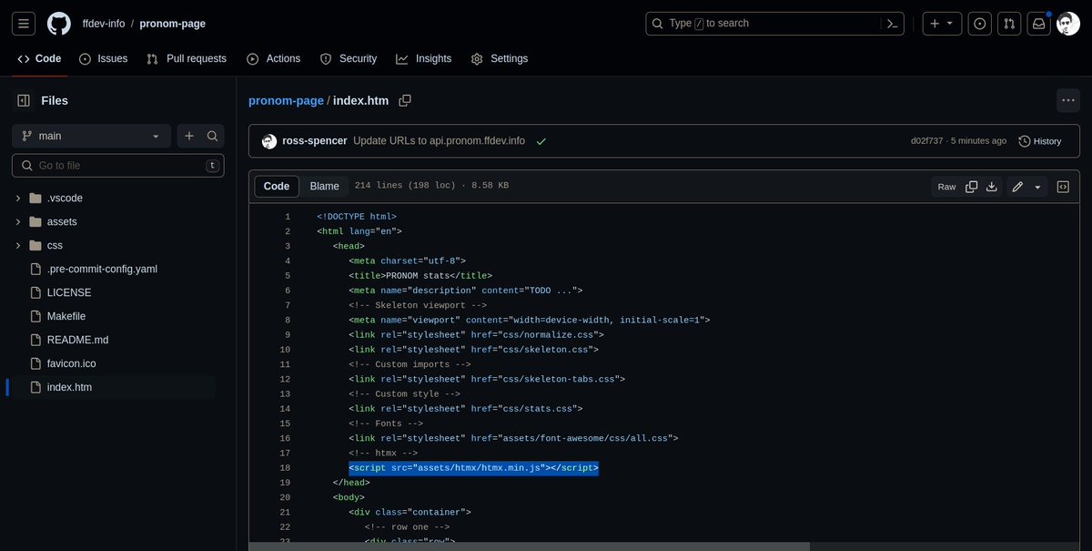Open README.md in file tree
The width and height of the screenshot is (1092, 551).
click(77, 340)
